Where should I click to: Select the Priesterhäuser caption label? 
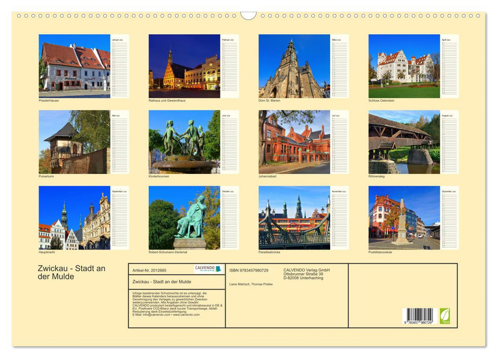[x=48, y=100]
